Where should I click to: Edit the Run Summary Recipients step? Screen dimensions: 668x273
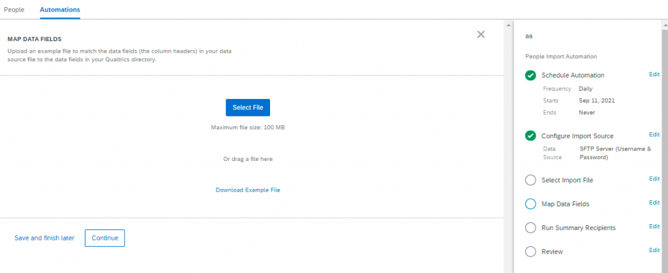(x=654, y=227)
